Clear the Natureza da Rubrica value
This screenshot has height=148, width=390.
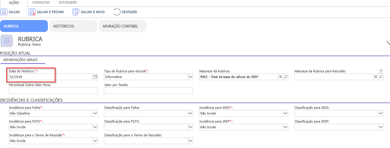pyautogui.click(x=280, y=77)
